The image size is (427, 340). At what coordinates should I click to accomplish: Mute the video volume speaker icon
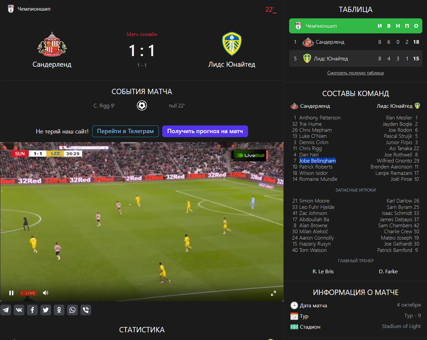(46, 293)
